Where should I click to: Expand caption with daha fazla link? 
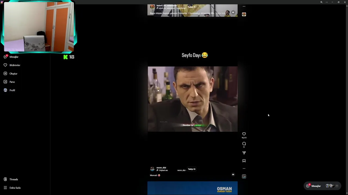tap(221, 13)
